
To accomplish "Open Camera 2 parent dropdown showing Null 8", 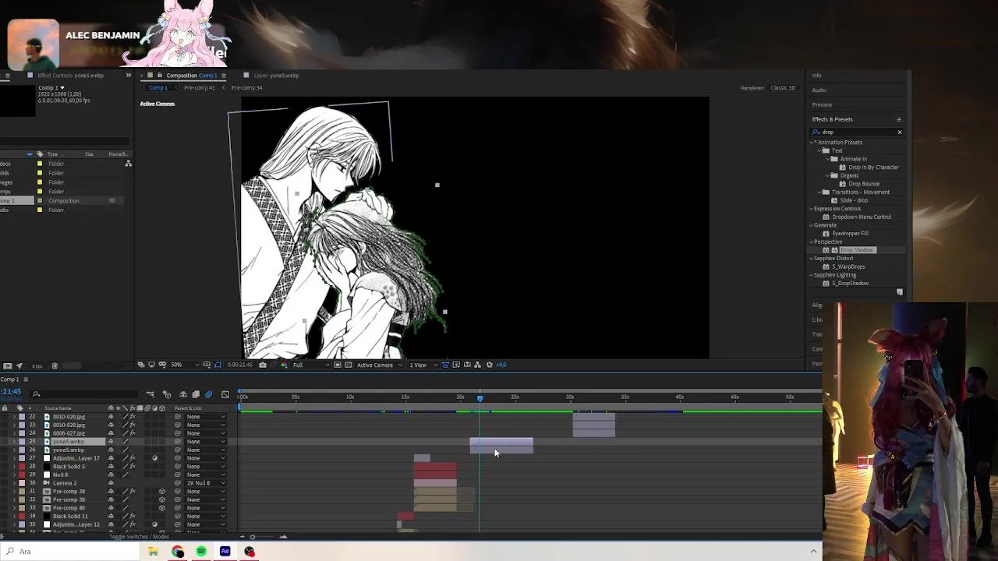I will [206, 483].
